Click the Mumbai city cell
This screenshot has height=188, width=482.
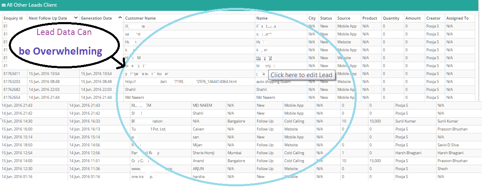pyautogui.click(x=235, y=153)
